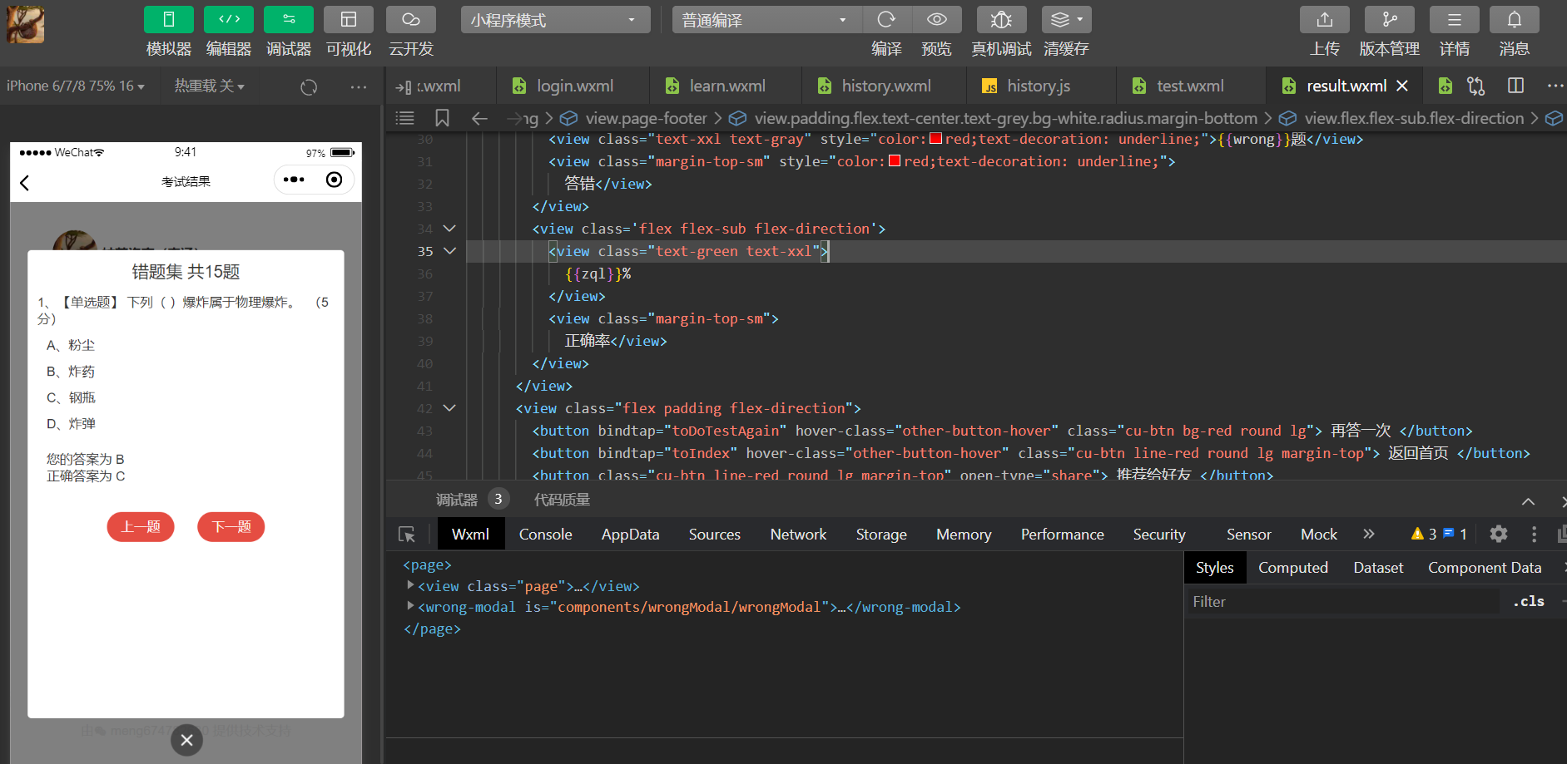Image resolution: width=1567 pixels, height=764 pixels.
Task: Expand the wrong-modal node in Wxml tree
Action: coord(410,607)
